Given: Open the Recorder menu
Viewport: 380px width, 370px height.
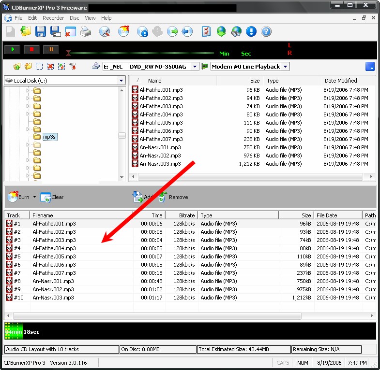Looking at the screenshot, I should point(53,18).
